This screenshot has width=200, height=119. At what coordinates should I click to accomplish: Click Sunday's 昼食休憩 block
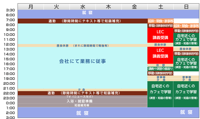(x=186, y=49)
